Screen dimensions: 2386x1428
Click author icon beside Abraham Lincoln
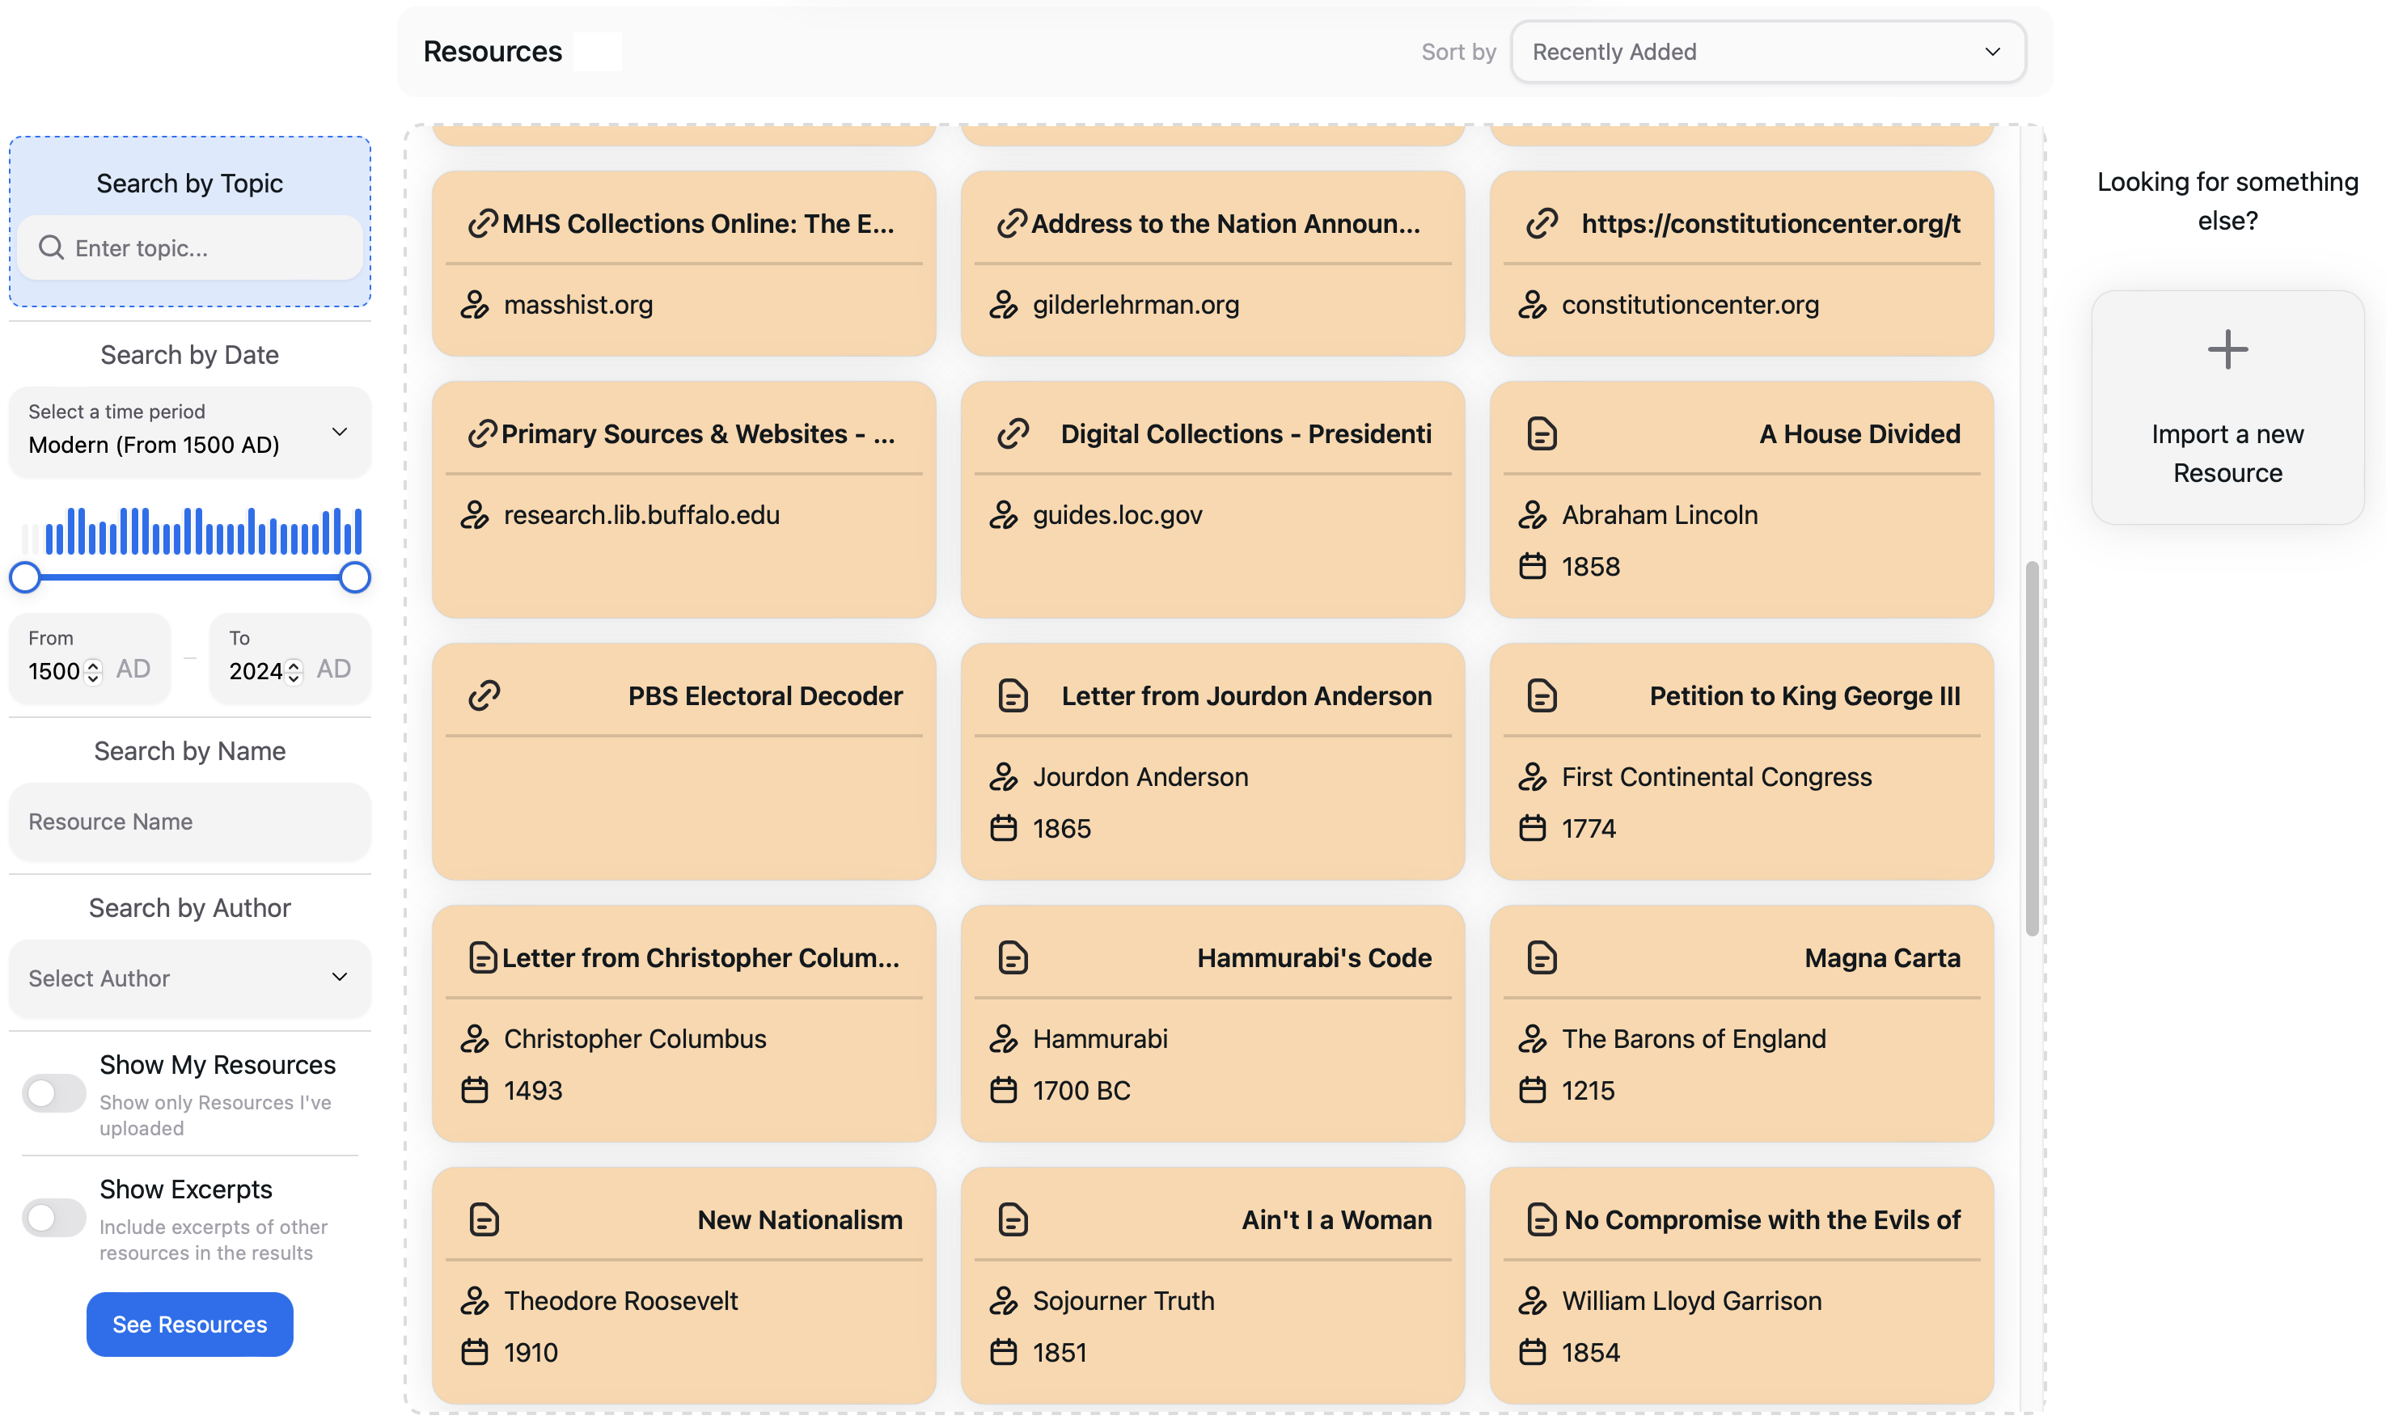(x=1531, y=515)
